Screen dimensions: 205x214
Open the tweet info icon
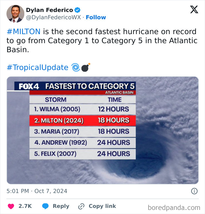click(194, 191)
